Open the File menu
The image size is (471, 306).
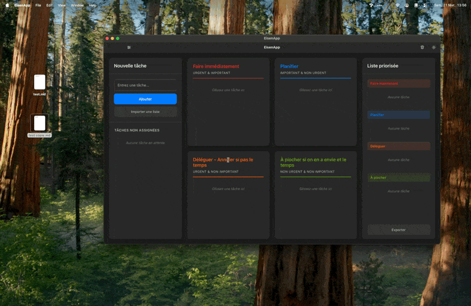point(38,5)
